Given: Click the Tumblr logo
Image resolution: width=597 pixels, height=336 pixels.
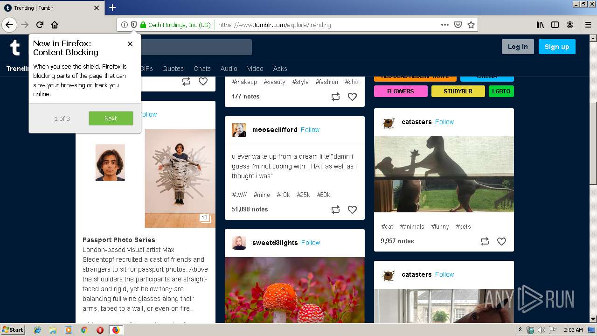Looking at the screenshot, I should pos(15,48).
